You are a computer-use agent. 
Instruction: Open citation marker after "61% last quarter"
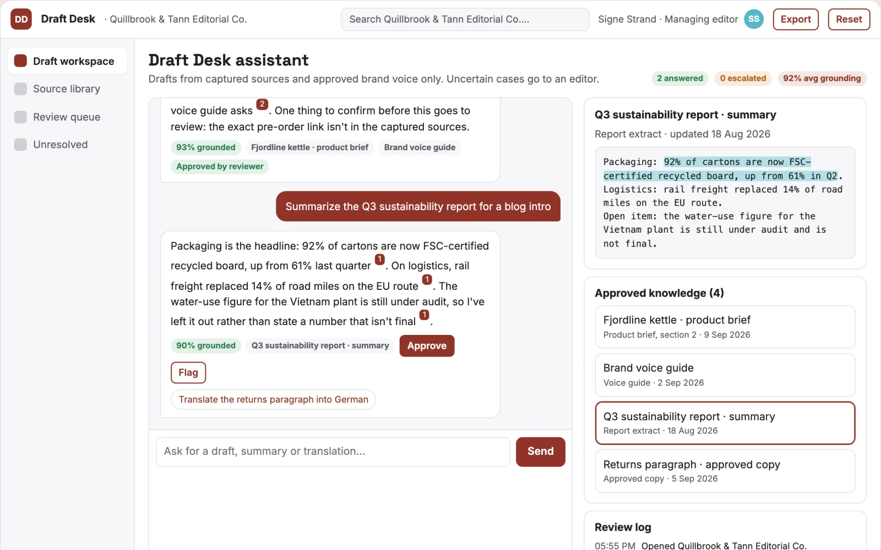379,259
